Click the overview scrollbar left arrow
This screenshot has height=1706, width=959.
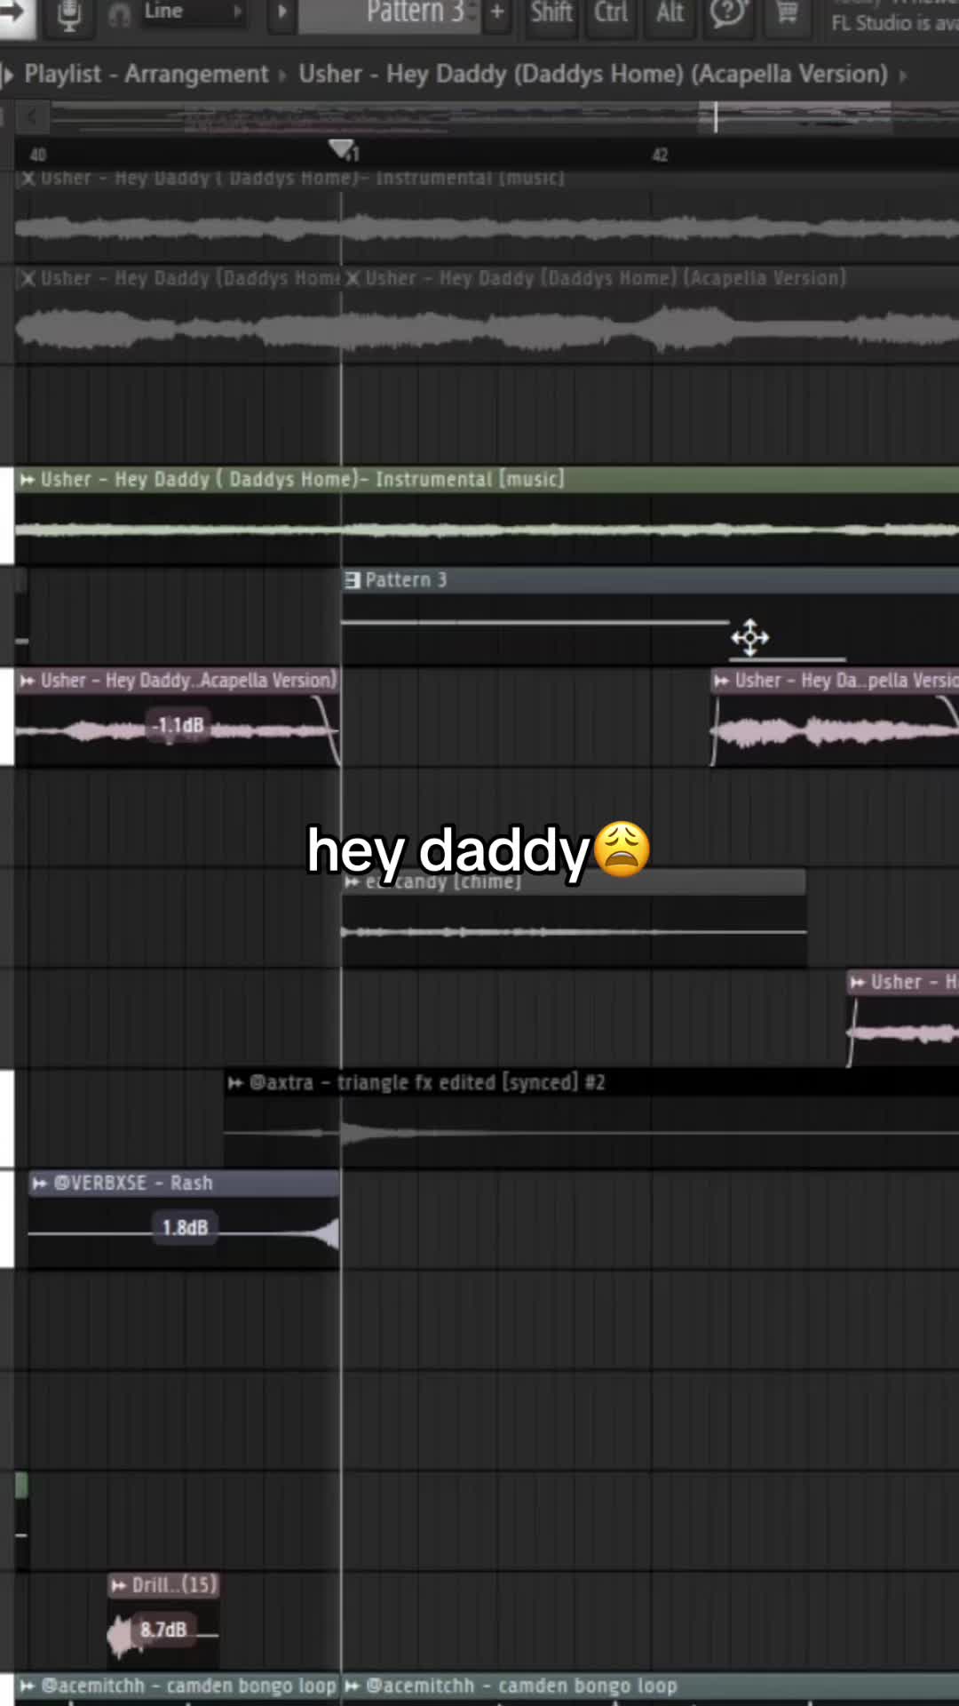click(32, 116)
